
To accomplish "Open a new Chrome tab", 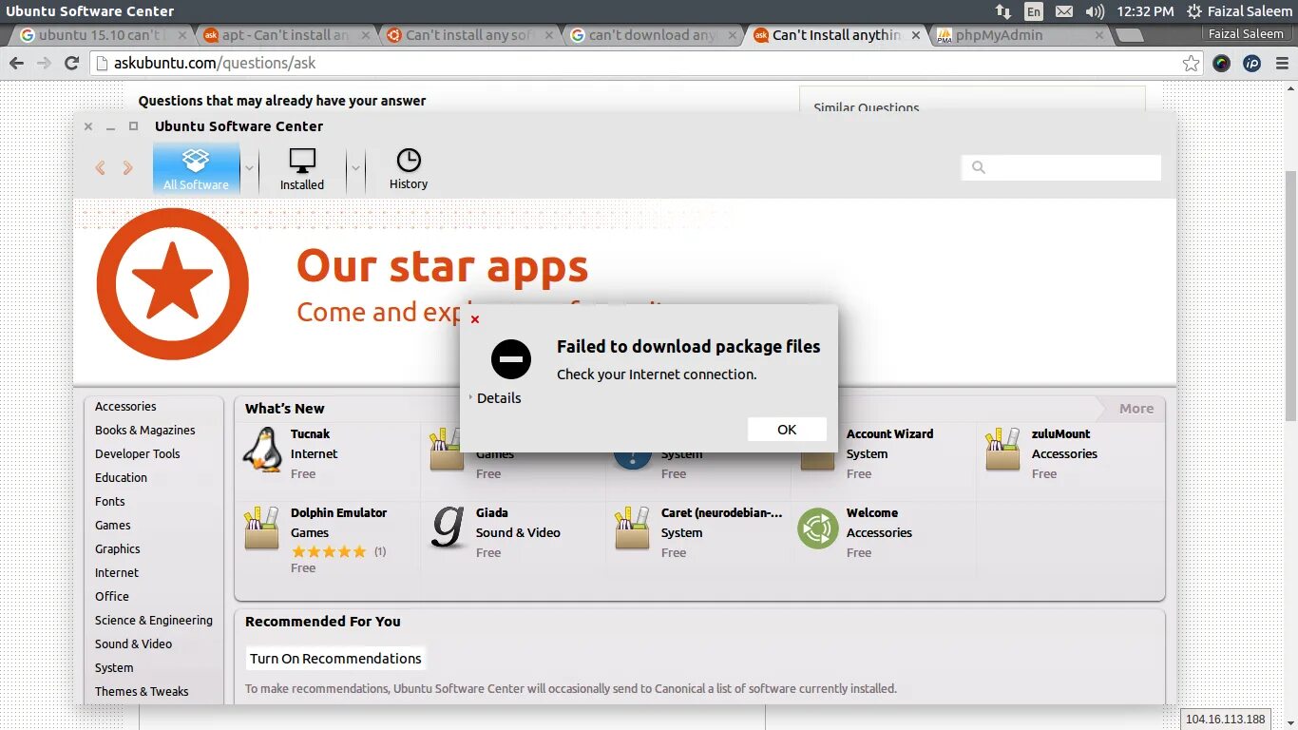I will [1129, 36].
